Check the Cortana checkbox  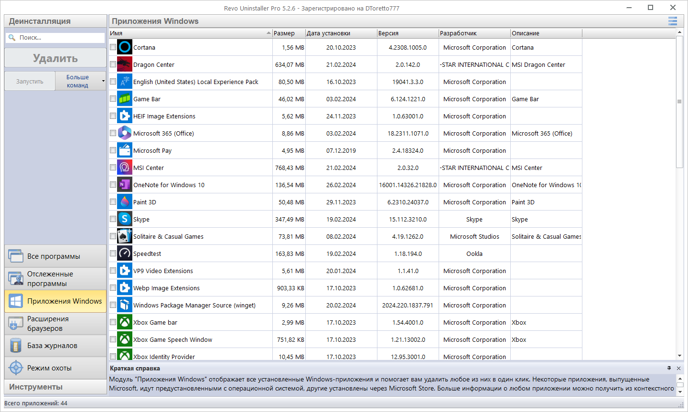tap(113, 47)
